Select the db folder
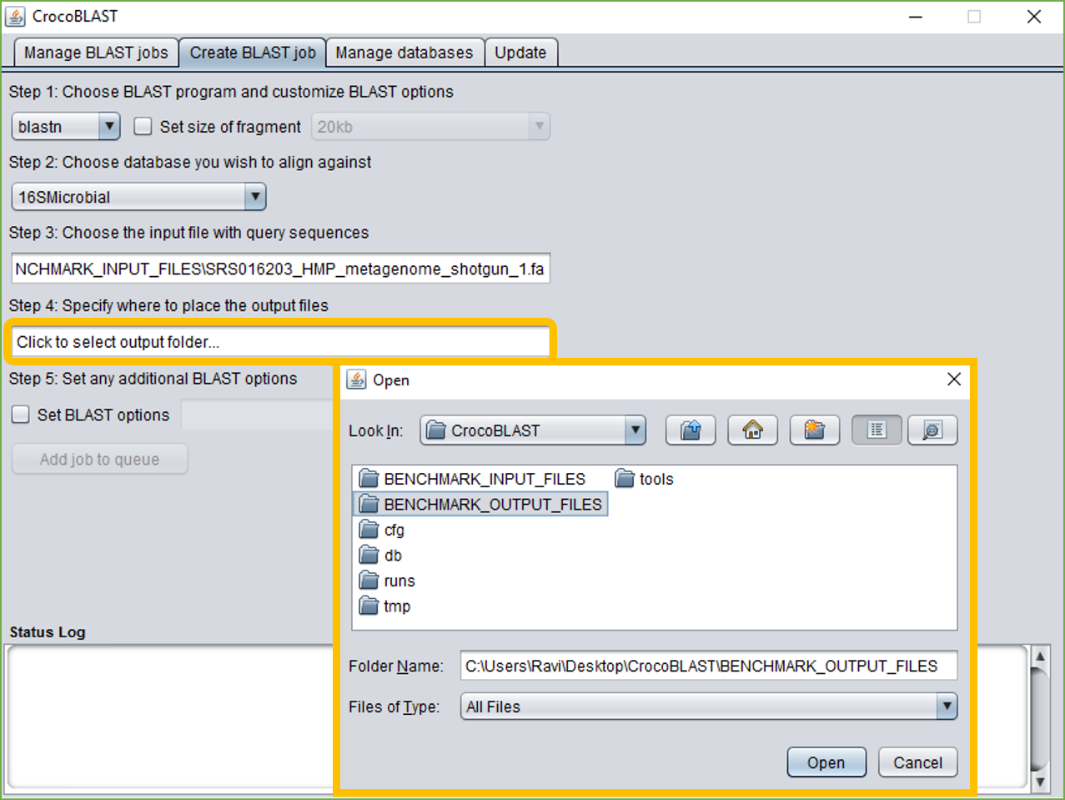The image size is (1065, 800). click(380, 555)
